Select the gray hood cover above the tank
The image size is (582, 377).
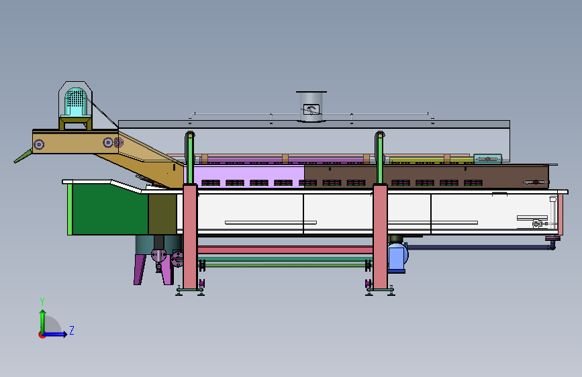pos(314,141)
